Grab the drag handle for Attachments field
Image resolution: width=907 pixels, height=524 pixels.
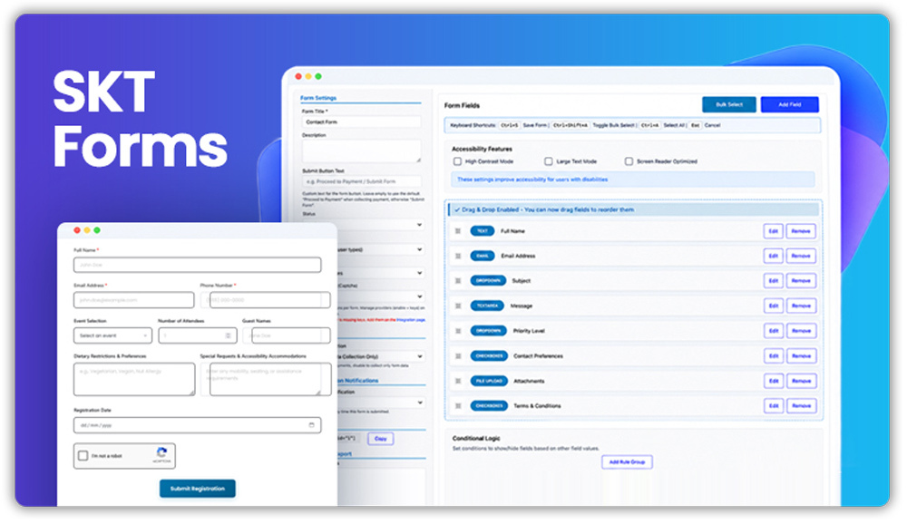(x=457, y=381)
